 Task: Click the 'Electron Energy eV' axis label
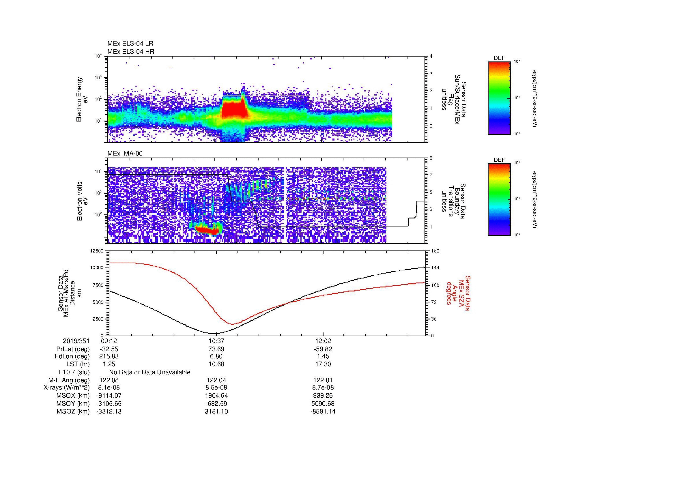(x=82, y=99)
